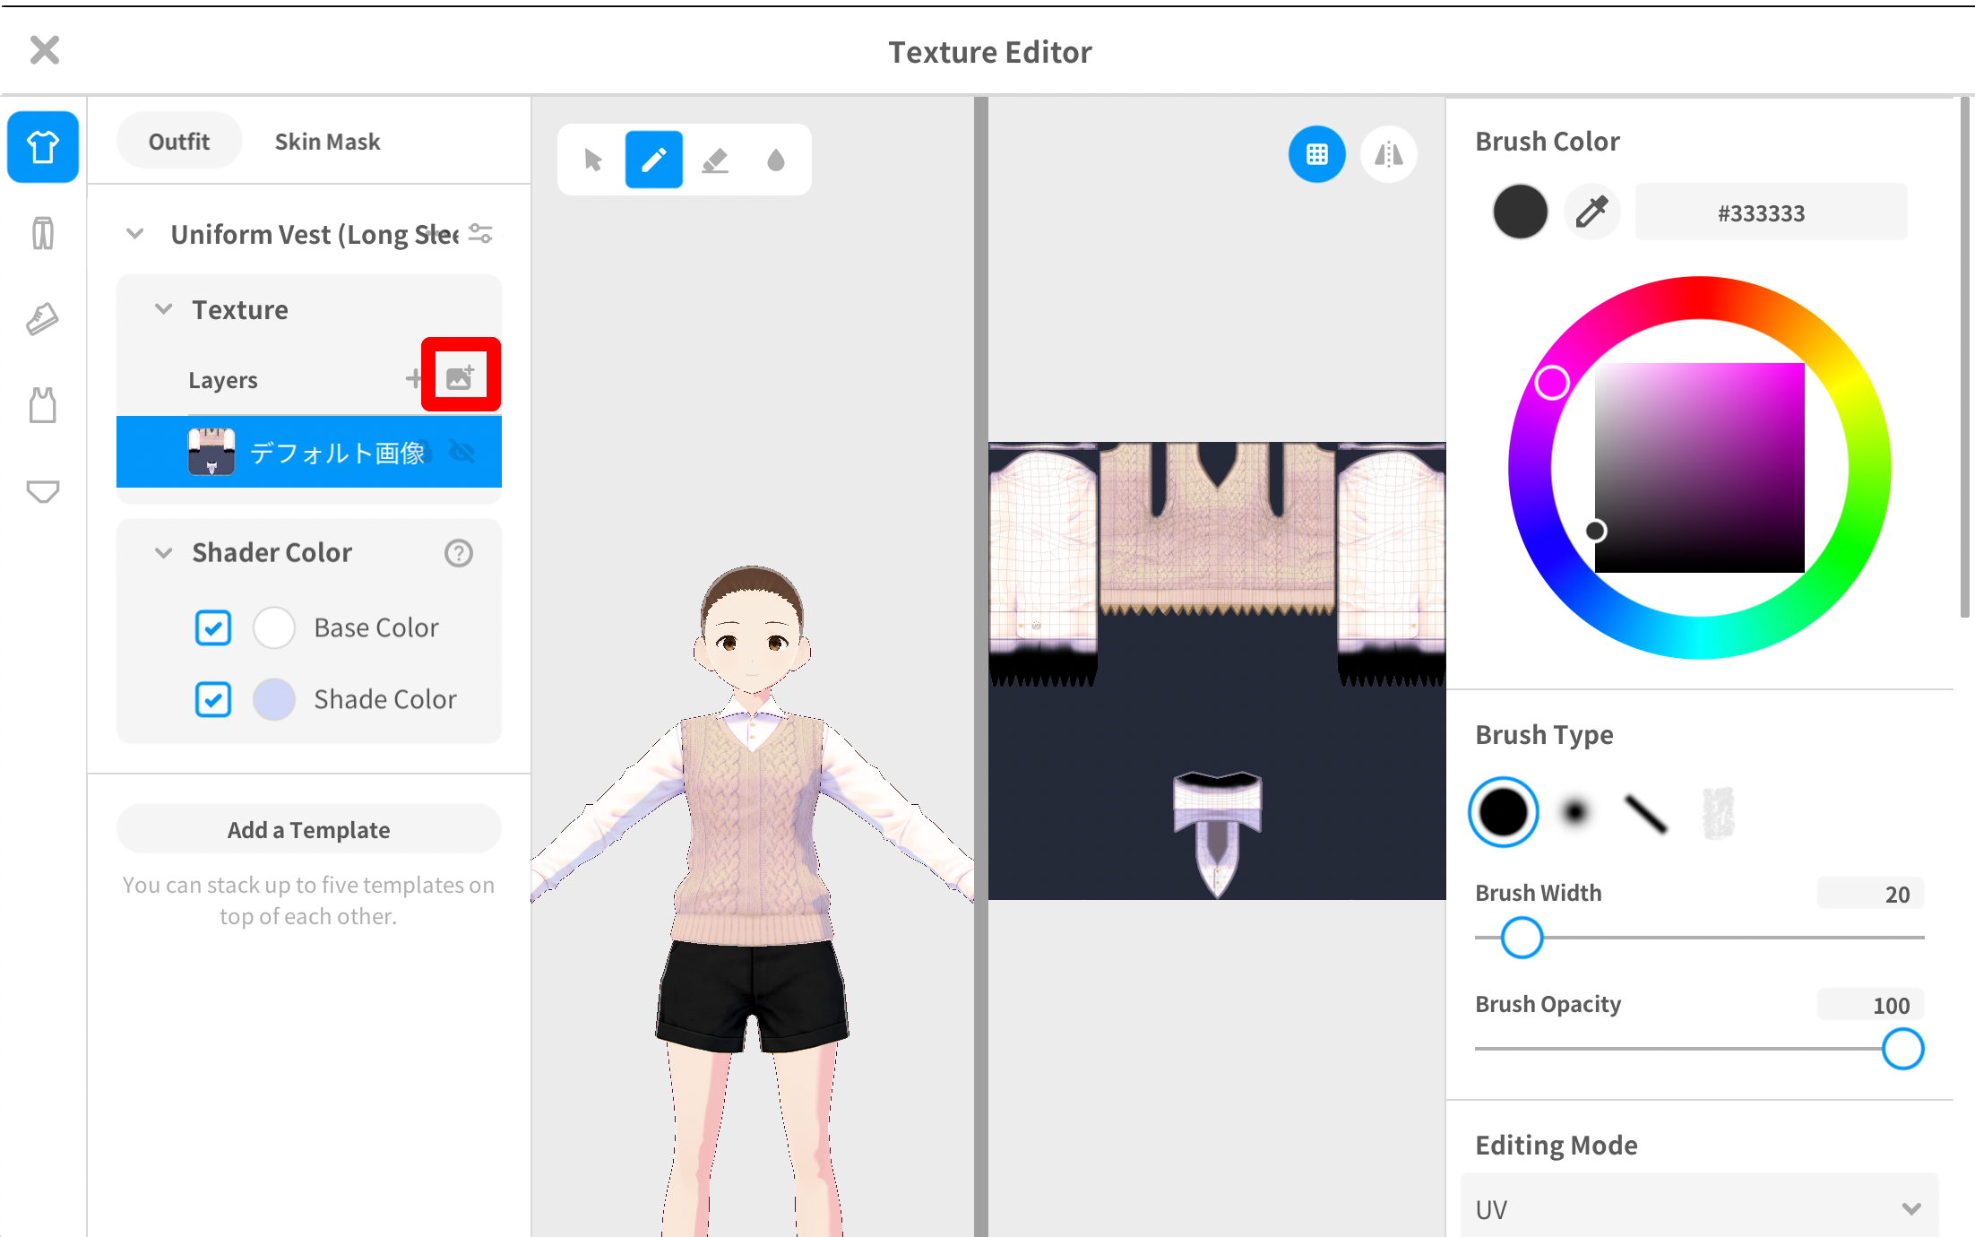Viewport: 1975px width, 1237px height.
Task: Open the pants category in sidebar
Action: [43, 233]
